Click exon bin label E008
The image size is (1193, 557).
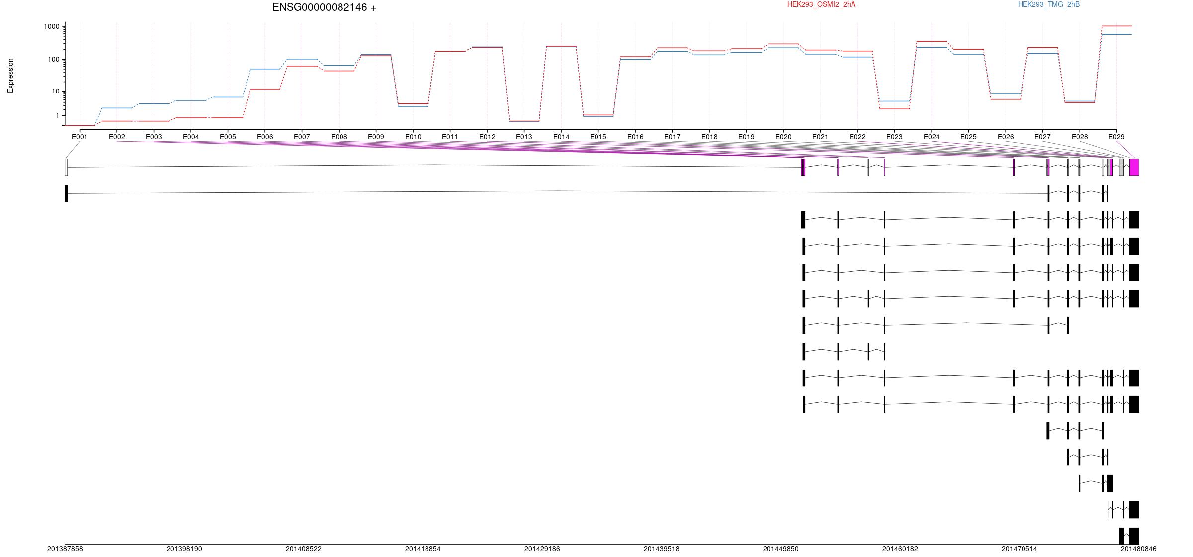[339, 137]
